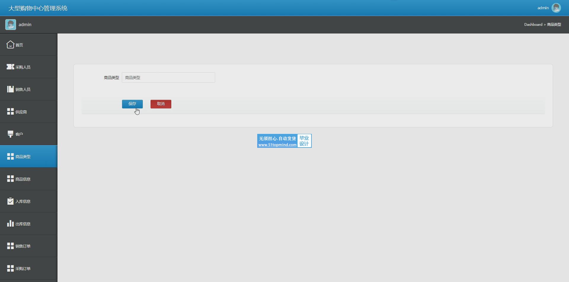Open the 商品类型 menu item

coord(23,157)
